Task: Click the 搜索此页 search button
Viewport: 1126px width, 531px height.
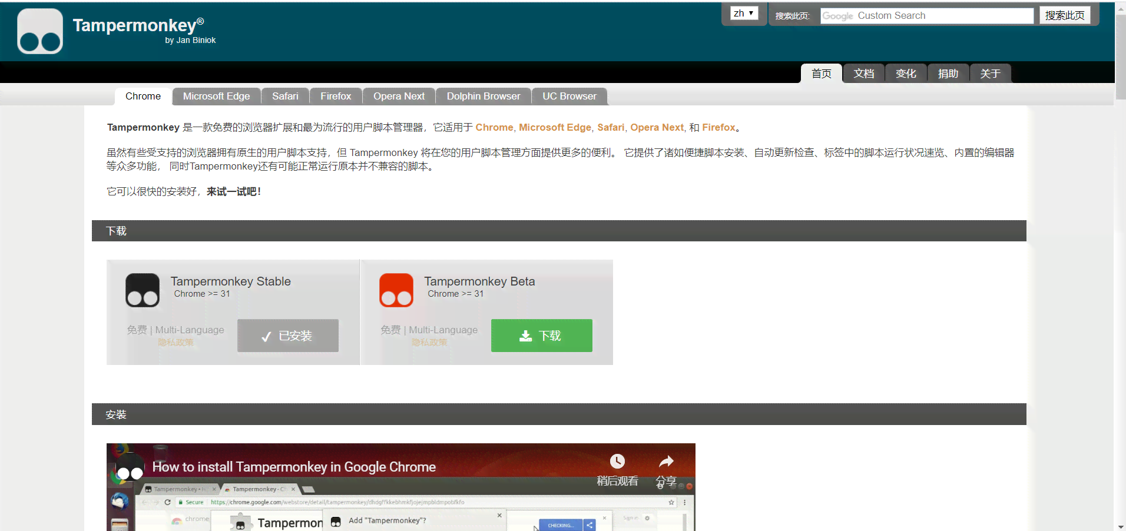Action: click(x=1065, y=15)
